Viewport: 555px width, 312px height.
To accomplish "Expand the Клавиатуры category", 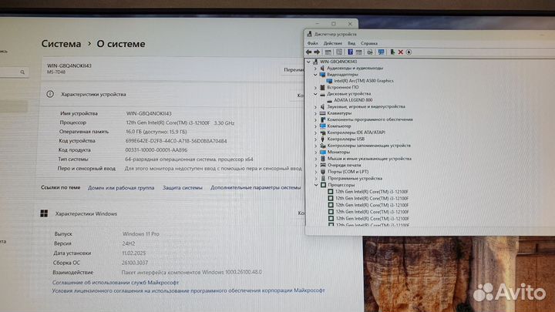I will pyautogui.click(x=315, y=113).
